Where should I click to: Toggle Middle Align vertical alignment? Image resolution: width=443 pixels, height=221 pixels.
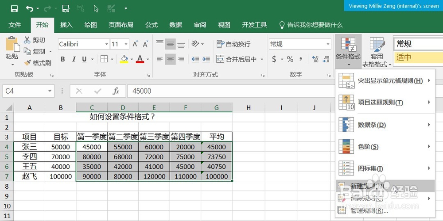170,44
